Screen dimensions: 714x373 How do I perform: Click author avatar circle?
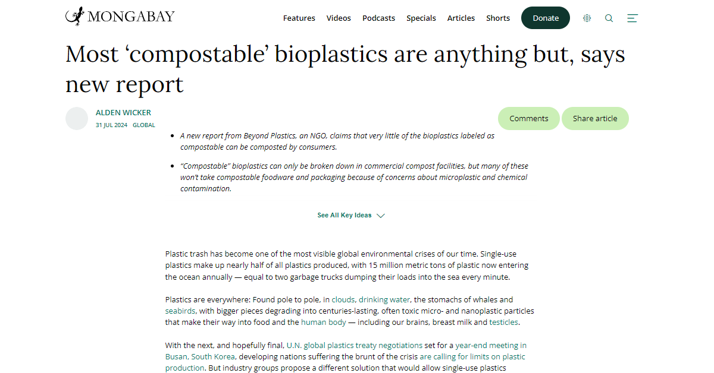click(x=77, y=118)
